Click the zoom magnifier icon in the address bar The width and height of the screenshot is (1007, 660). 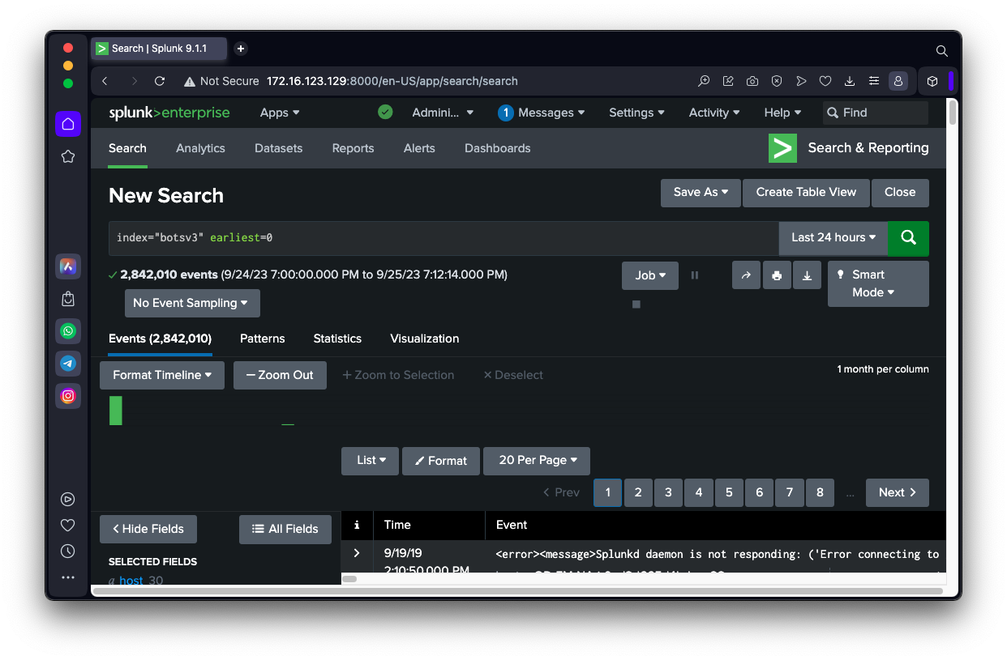pos(704,81)
